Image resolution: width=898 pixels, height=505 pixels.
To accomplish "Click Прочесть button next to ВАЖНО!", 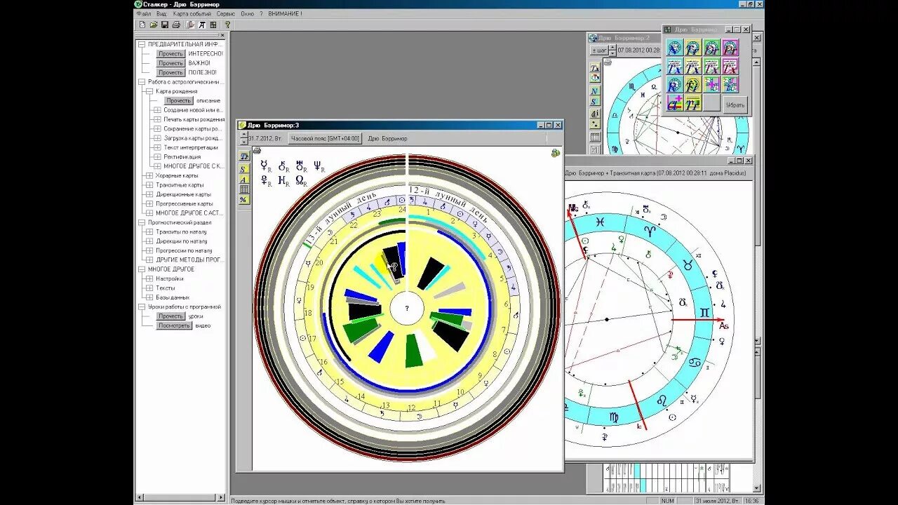I will point(170,63).
